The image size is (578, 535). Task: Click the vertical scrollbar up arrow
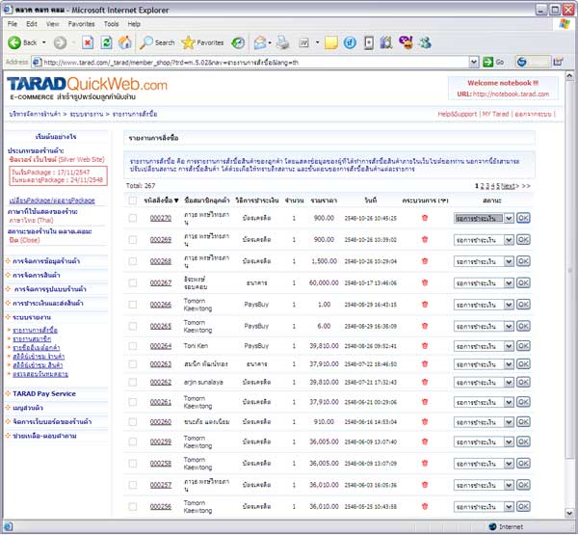[x=569, y=76]
